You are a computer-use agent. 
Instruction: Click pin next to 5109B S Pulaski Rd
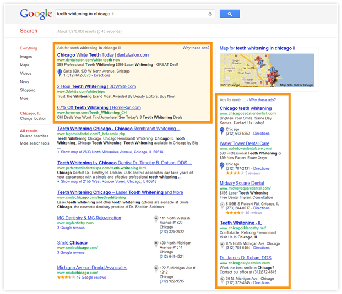pyautogui.click(x=222, y=206)
